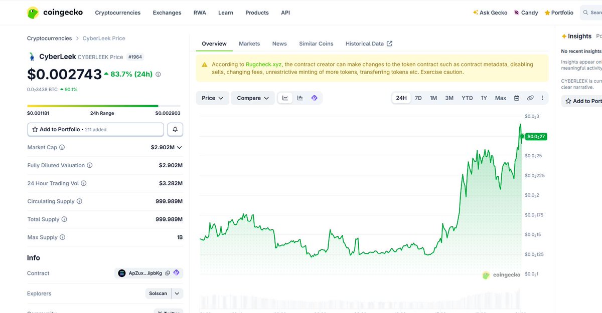This screenshot has height=313, width=602.
Task: Select the candlestick chart view icon
Action: coord(300,98)
